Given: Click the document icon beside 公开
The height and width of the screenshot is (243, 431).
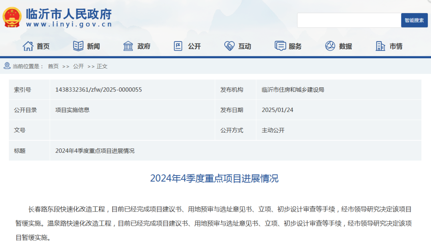Looking at the screenshot, I should coord(178,46).
